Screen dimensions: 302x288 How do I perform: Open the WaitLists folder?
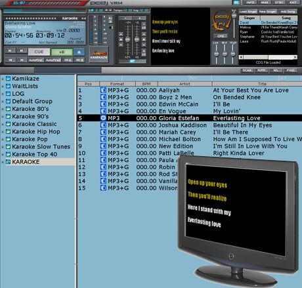click(22, 86)
